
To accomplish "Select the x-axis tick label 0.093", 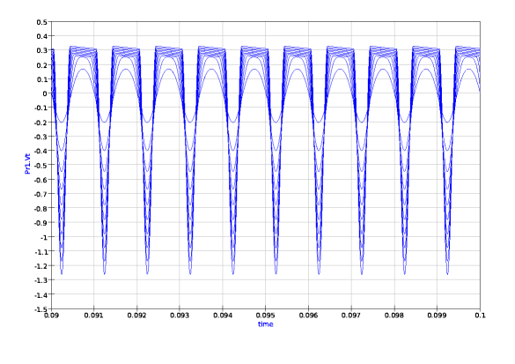I will [x=180, y=316].
